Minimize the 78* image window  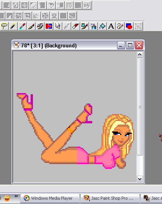pos(121,45)
